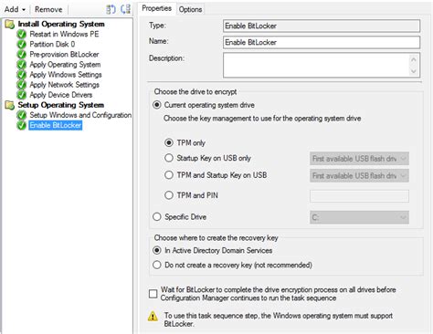Open the Specific Drive C: dropdown

359,217
